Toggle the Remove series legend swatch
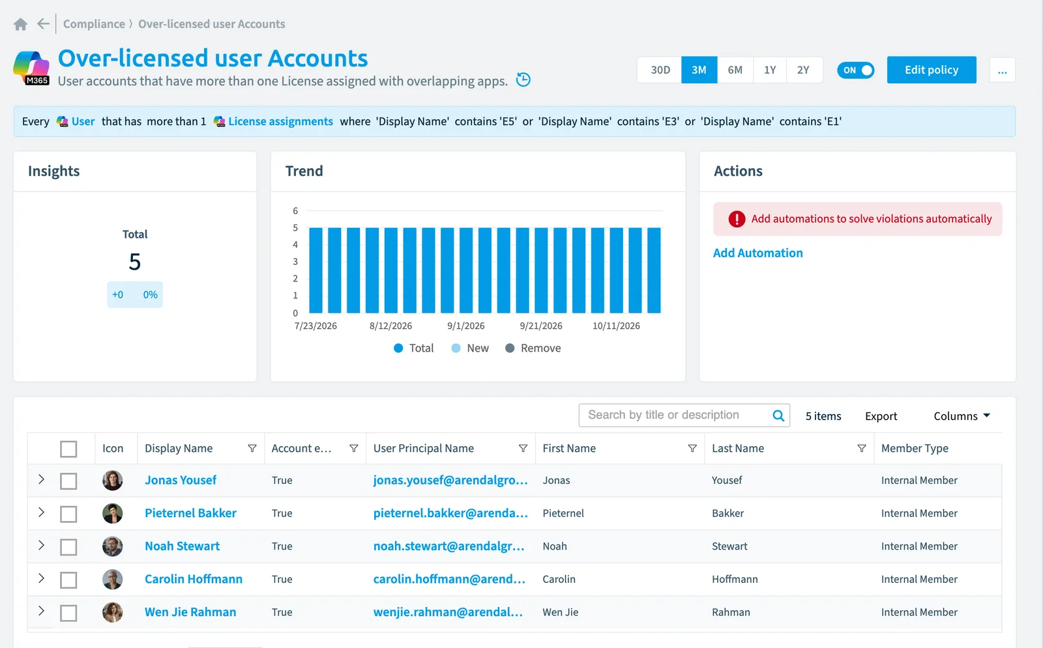The height and width of the screenshot is (648, 1043). pyautogui.click(x=510, y=348)
